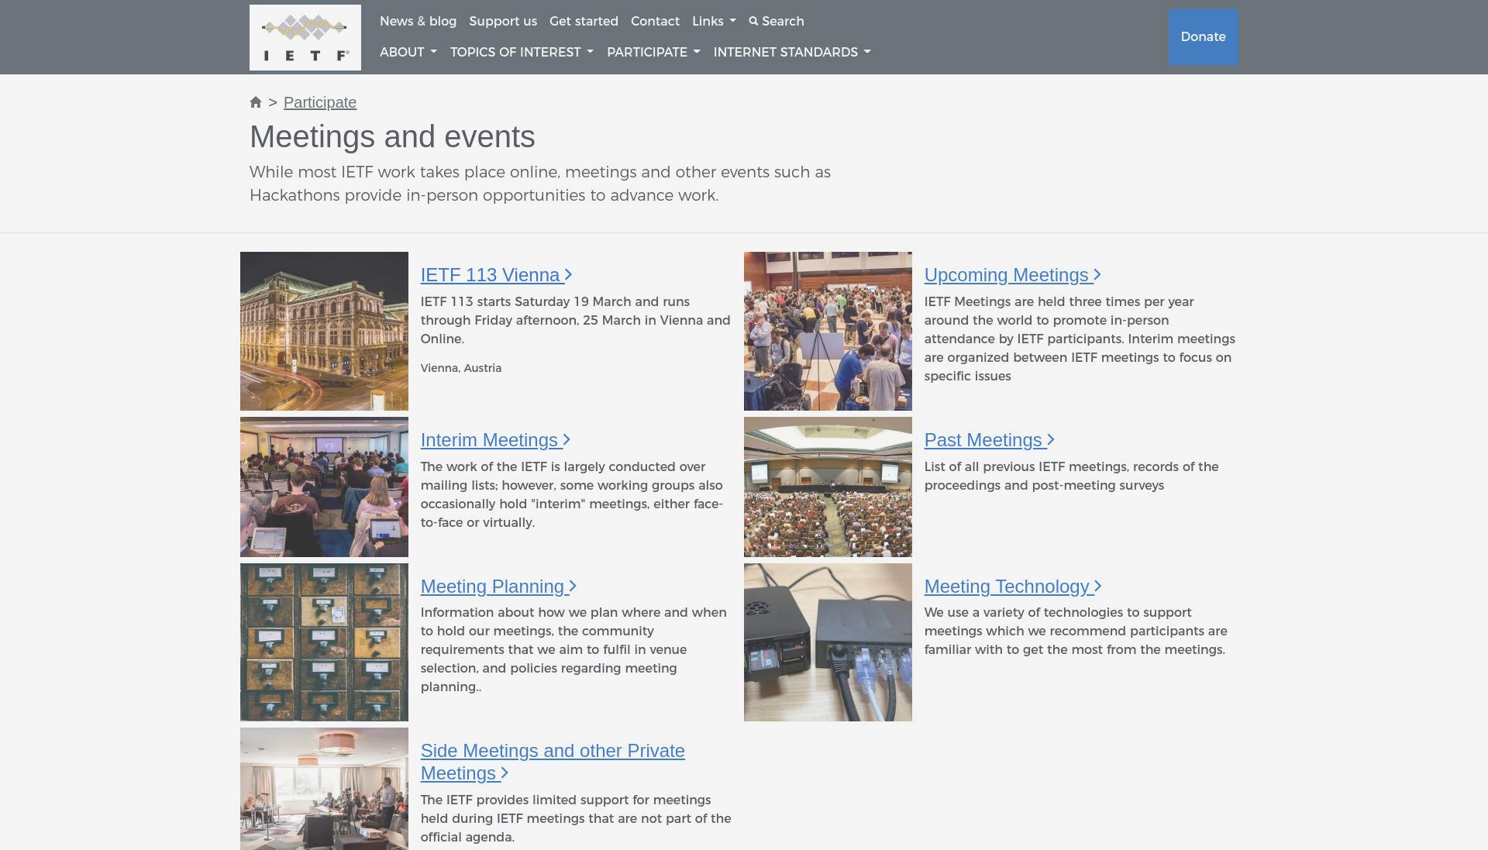Expand the ABOUT dropdown menu
Image resolution: width=1488 pixels, height=850 pixels.
point(408,52)
